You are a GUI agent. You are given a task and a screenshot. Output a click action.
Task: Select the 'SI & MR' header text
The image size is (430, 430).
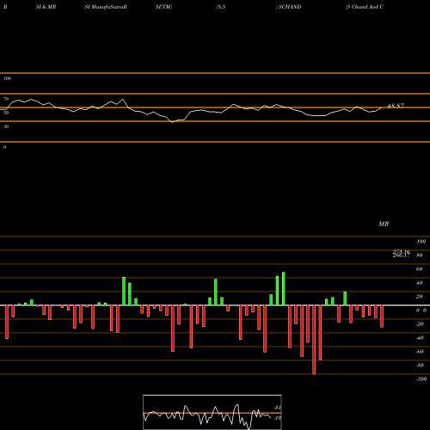pyautogui.click(x=46, y=7)
